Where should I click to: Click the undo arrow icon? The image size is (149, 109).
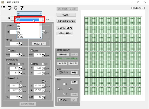click(10, 8)
